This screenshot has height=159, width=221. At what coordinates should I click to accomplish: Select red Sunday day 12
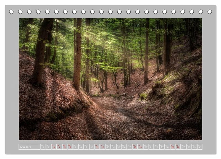pyautogui.click(x=102, y=147)
